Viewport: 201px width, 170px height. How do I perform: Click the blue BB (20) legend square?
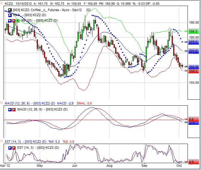point(10,20)
